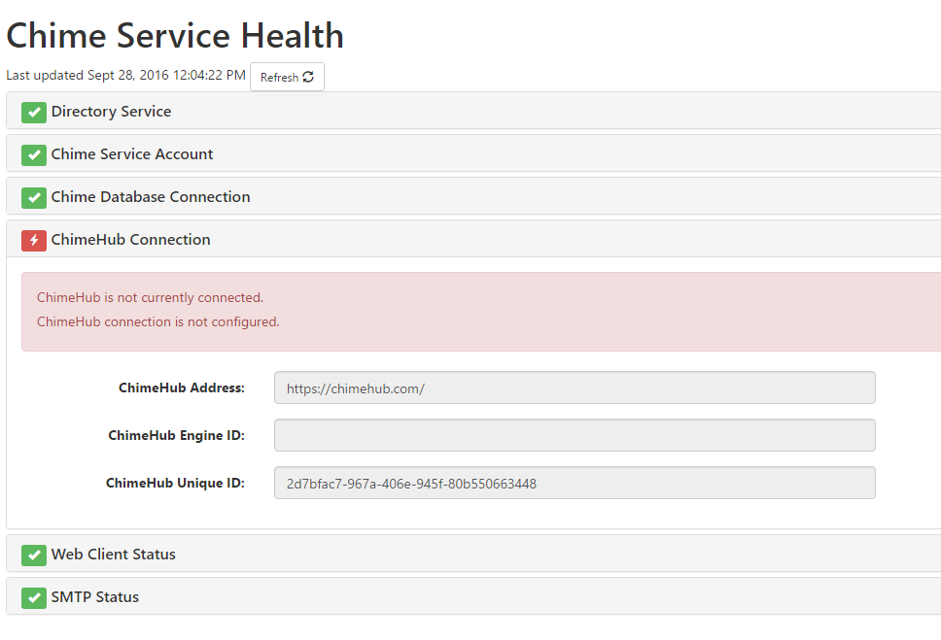Click the SMTP Status green check icon
941x640 pixels.
(x=34, y=597)
